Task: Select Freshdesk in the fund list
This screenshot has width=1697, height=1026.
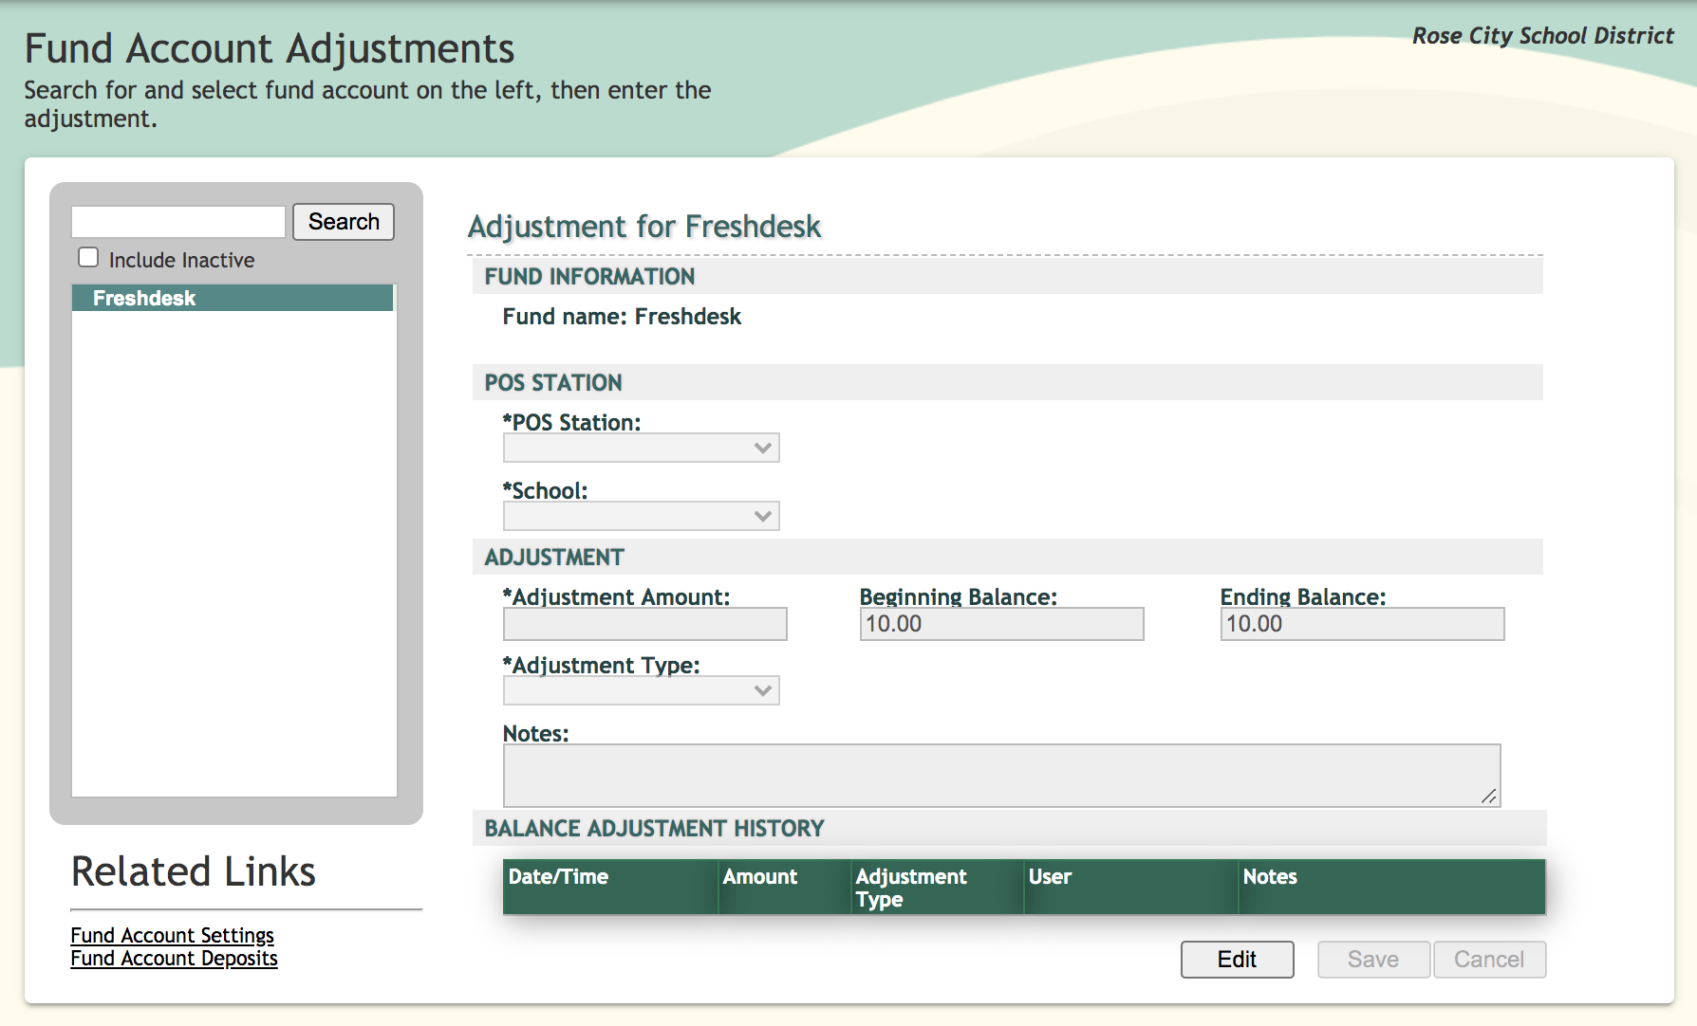Action: tap(233, 298)
